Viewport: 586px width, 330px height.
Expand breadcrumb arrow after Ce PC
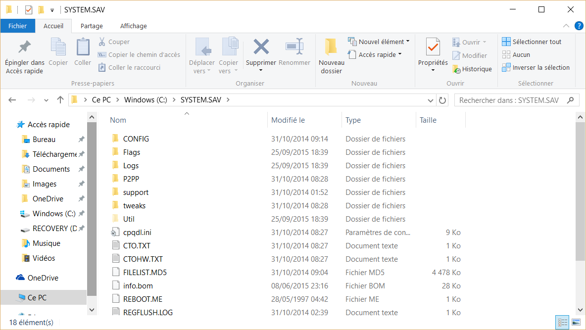pos(117,100)
